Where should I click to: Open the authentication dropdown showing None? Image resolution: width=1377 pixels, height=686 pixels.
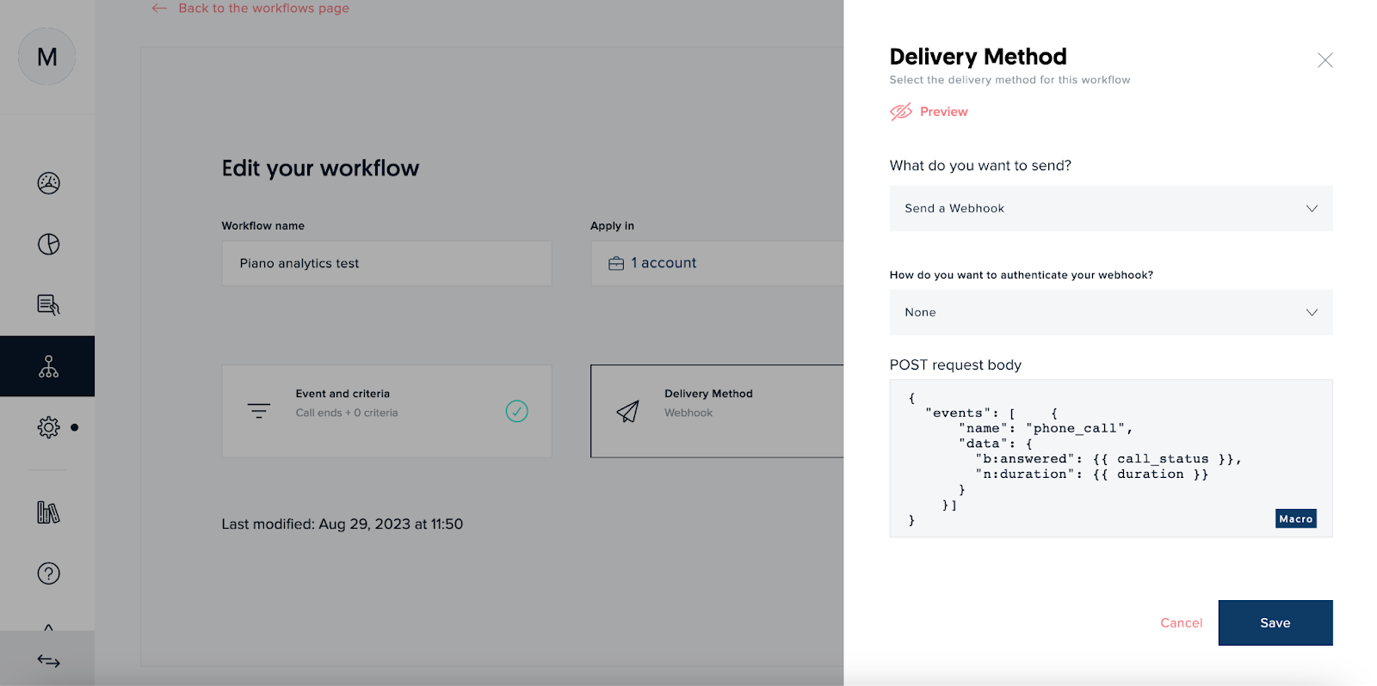[1110, 313]
